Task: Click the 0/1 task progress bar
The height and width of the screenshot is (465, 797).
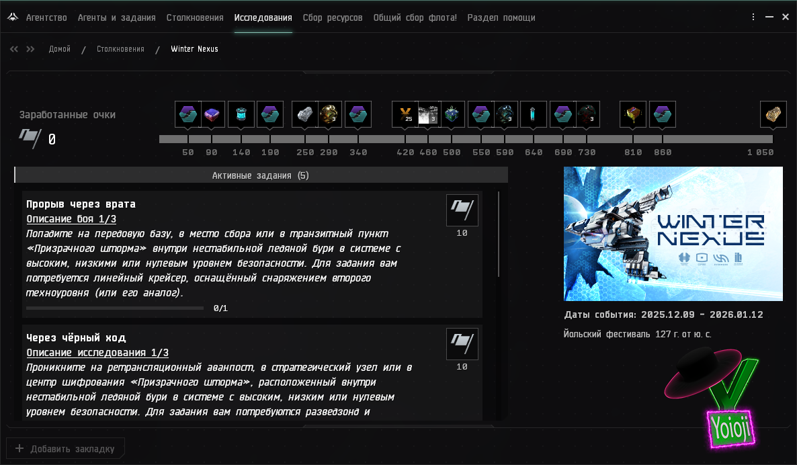Action: [x=115, y=308]
